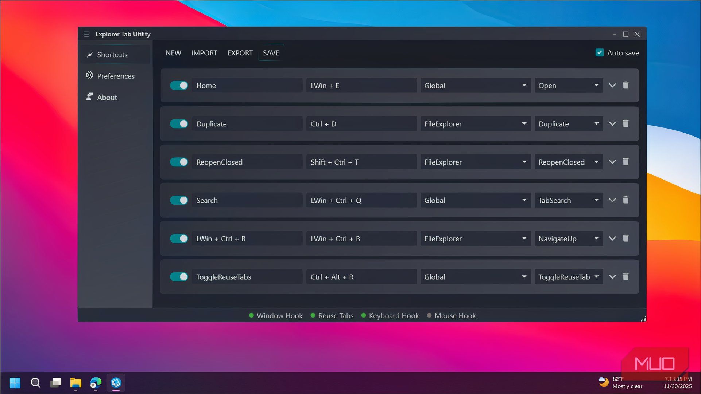Edit the Home name field
The image size is (701, 394).
point(247,85)
